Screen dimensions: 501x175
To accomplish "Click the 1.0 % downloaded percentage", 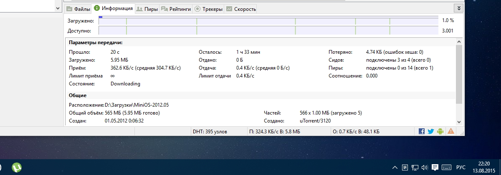I will (x=448, y=20).
